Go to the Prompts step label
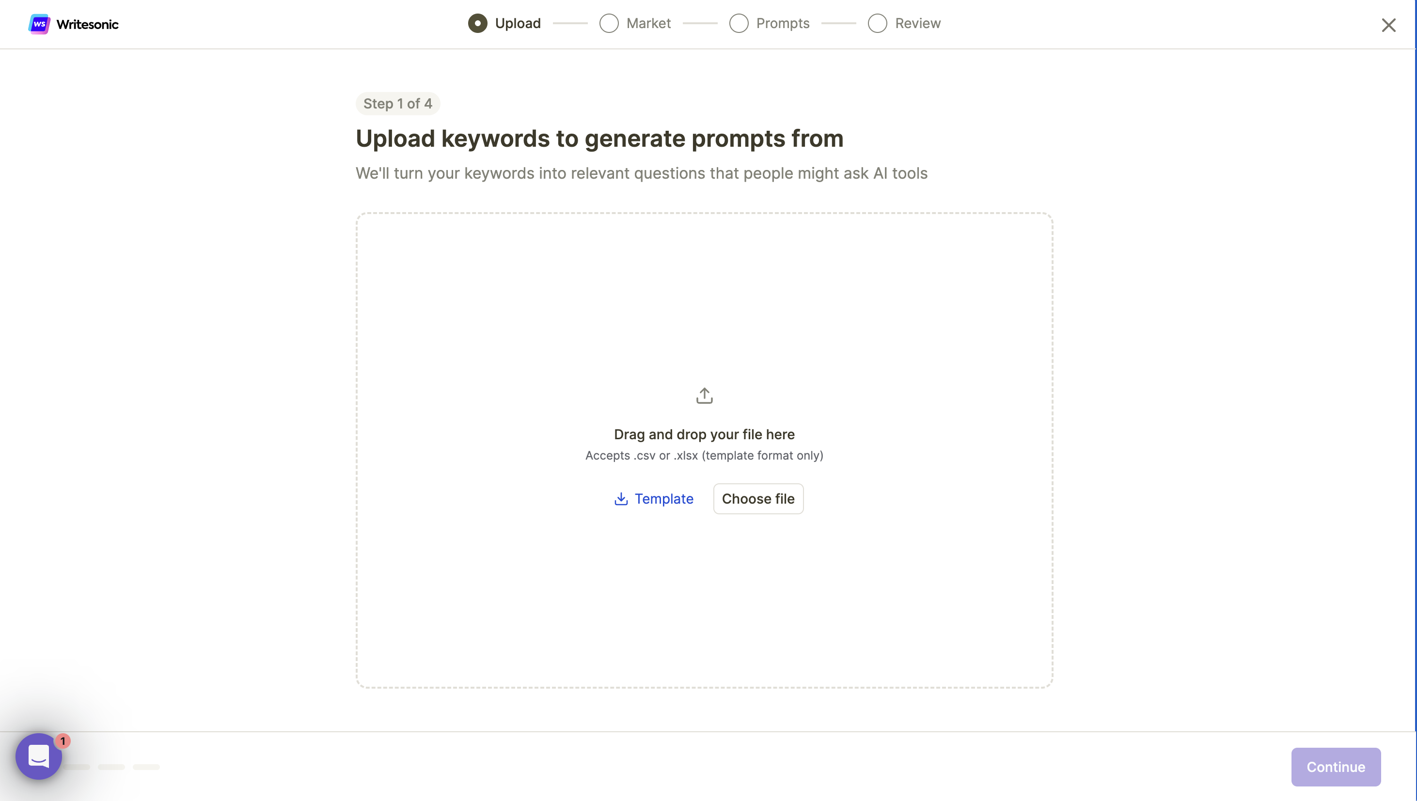 pos(782,24)
